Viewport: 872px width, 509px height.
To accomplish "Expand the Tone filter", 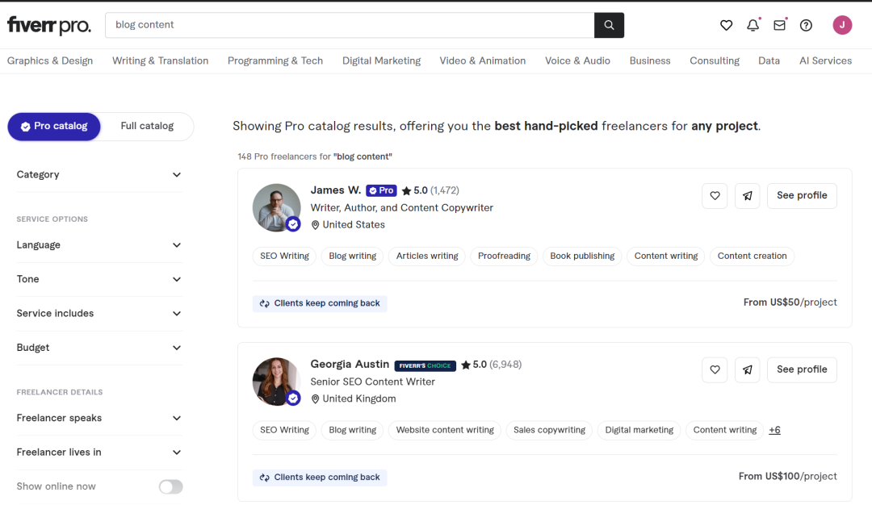I will point(99,279).
